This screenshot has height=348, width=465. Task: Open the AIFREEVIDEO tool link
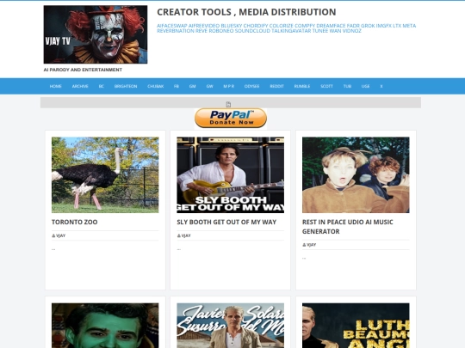(204, 26)
